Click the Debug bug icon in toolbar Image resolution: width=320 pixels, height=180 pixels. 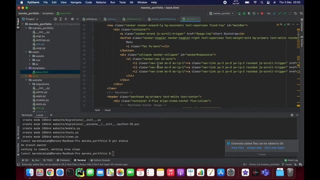(x=244, y=13)
